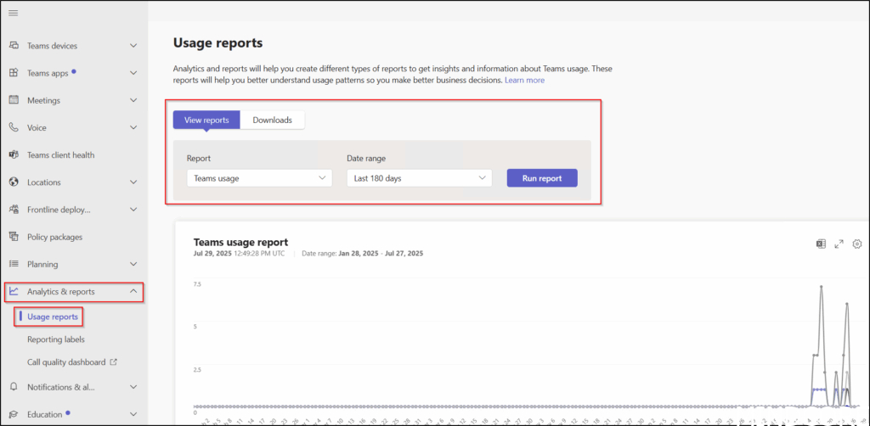Switch to the Downloads tab
Viewport: 870px width, 426px height.
[x=272, y=121]
